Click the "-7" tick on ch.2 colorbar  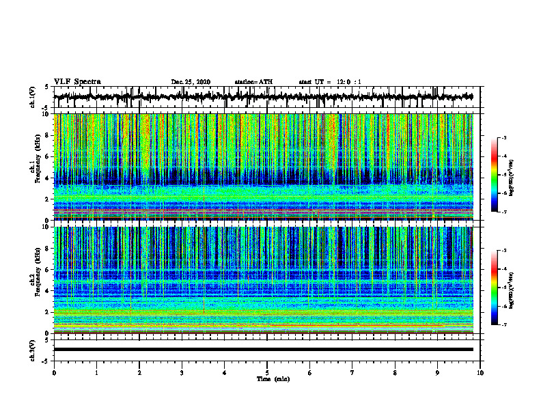(x=504, y=324)
